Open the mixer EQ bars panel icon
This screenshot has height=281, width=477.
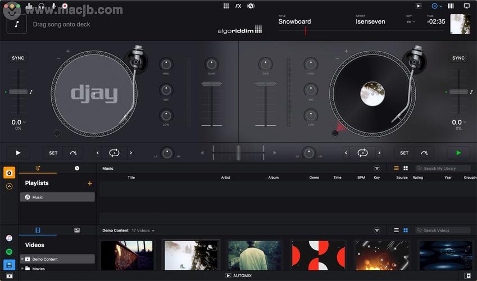pos(29,6)
